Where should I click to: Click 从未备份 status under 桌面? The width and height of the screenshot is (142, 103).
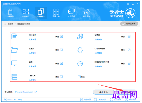coord(32,66)
